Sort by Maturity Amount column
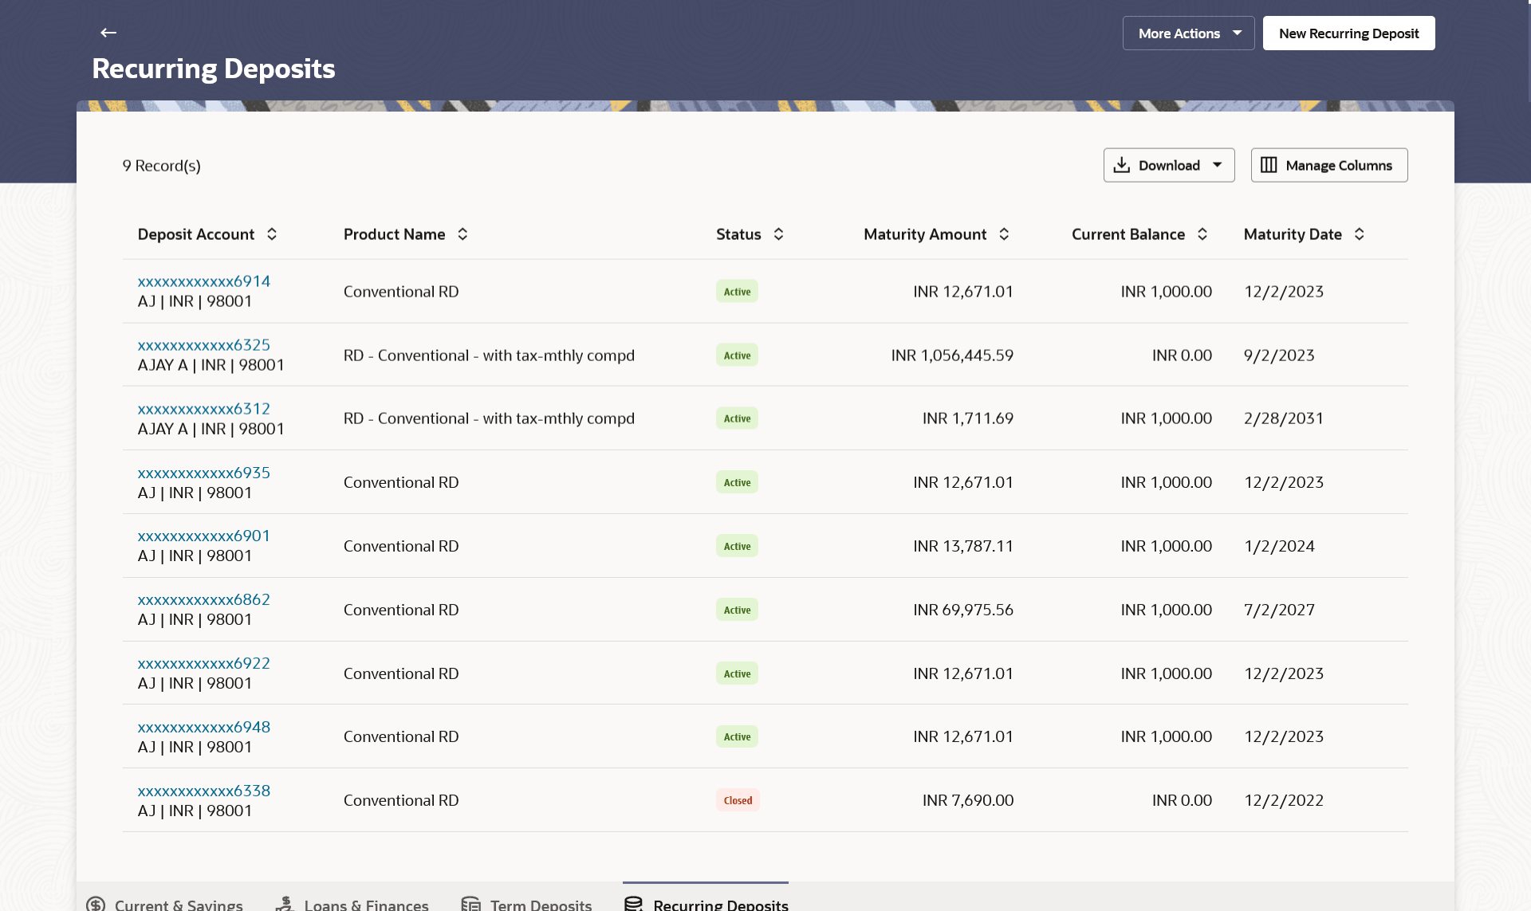The height and width of the screenshot is (911, 1531). pyautogui.click(x=1005, y=234)
